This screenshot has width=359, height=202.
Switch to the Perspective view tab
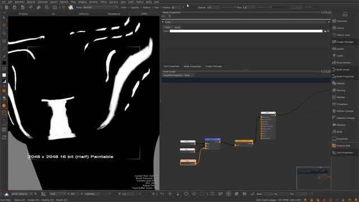[114, 13]
